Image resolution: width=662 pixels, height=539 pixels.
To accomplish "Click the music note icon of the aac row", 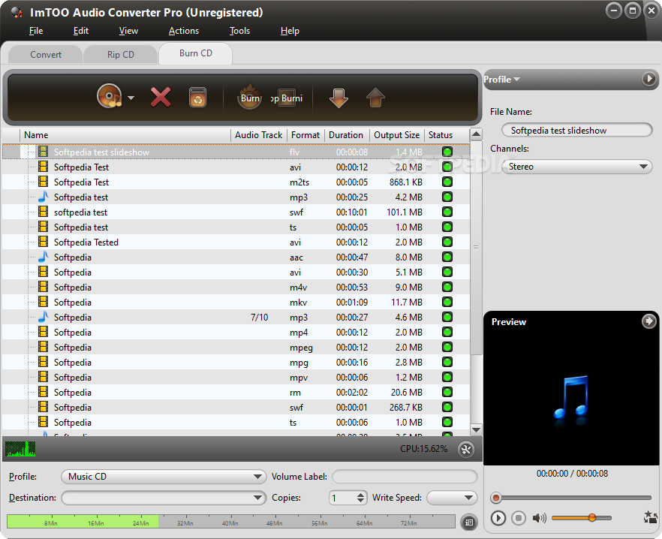I will click(x=43, y=257).
